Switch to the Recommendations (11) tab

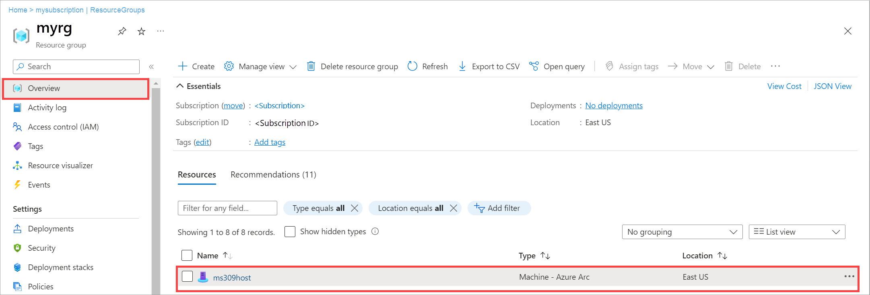tap(273, 175)
